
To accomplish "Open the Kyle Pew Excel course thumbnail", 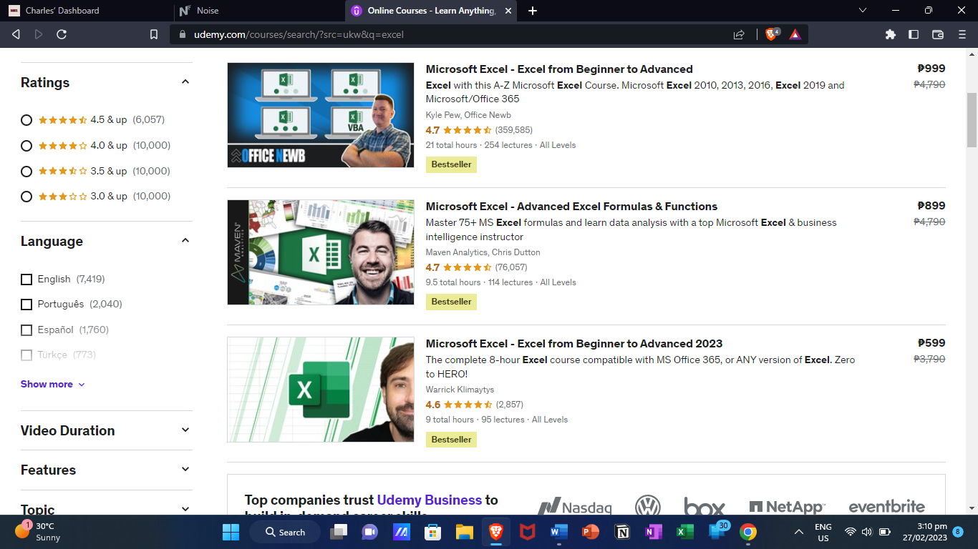I will pyautogui.click(x=321, y=115).
